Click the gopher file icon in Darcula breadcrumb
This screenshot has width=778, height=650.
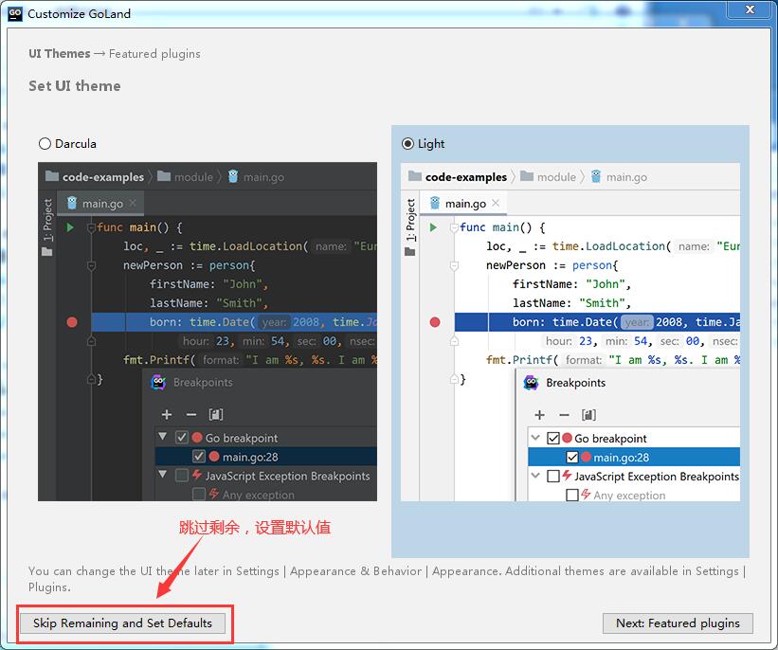(233, 176)
